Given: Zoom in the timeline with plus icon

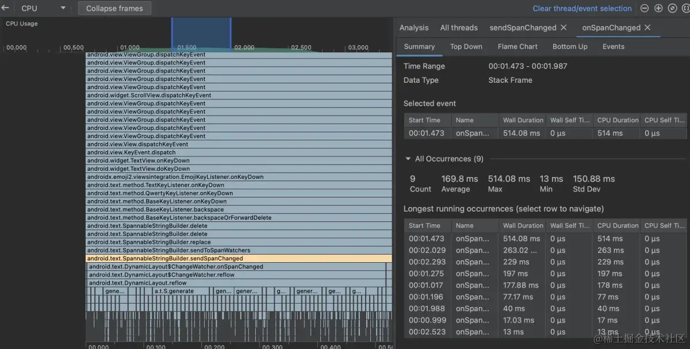Looking at the screenshot, I should tap(658, 8).
